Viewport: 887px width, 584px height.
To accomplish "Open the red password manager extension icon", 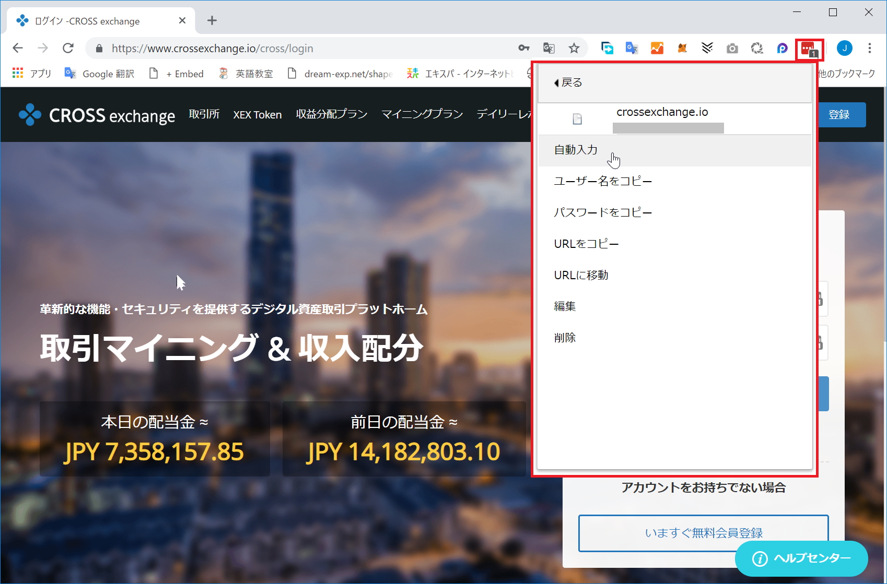I will 809,49.
